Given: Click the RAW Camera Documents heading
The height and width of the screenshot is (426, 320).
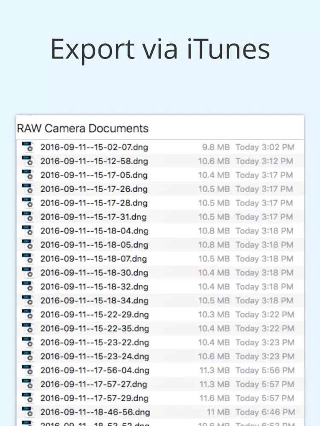Looking at the screenshot, I should [83, 128].
